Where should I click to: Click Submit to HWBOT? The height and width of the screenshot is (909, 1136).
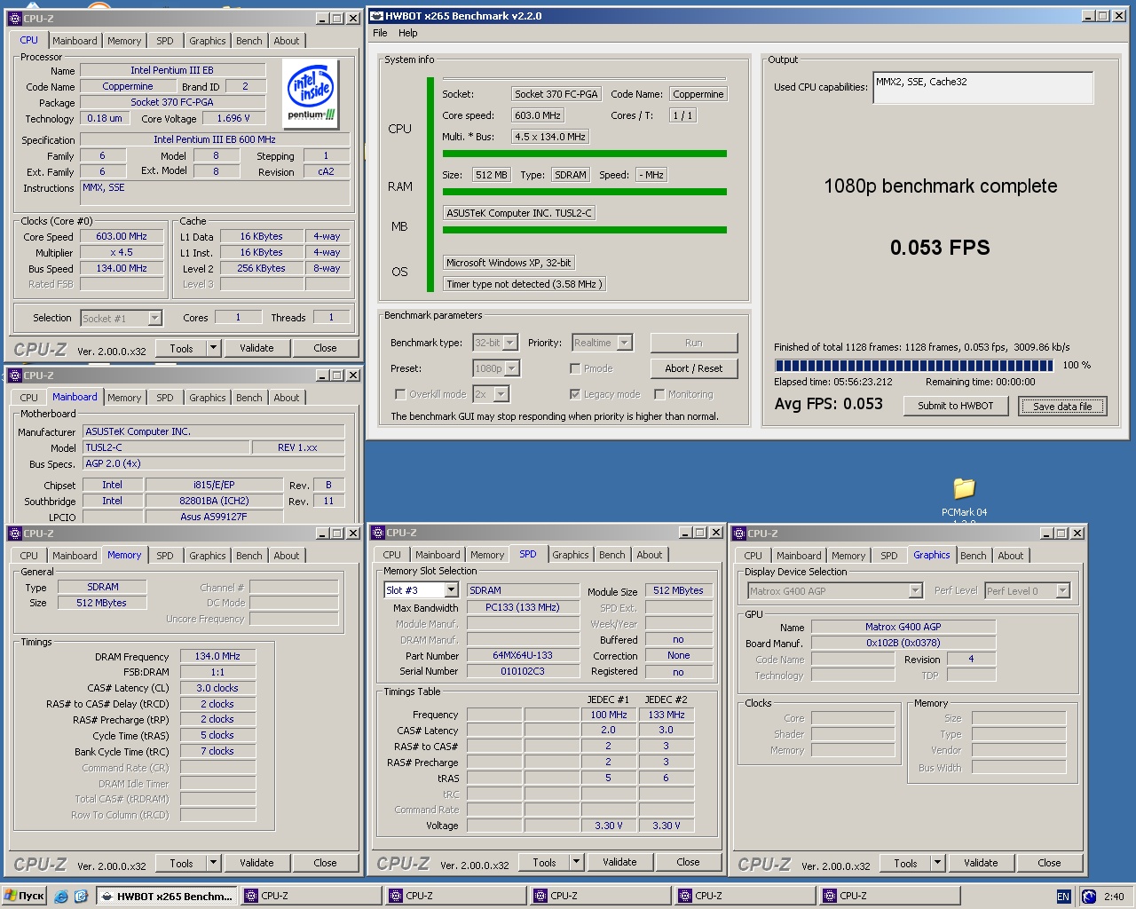point(956,406)
